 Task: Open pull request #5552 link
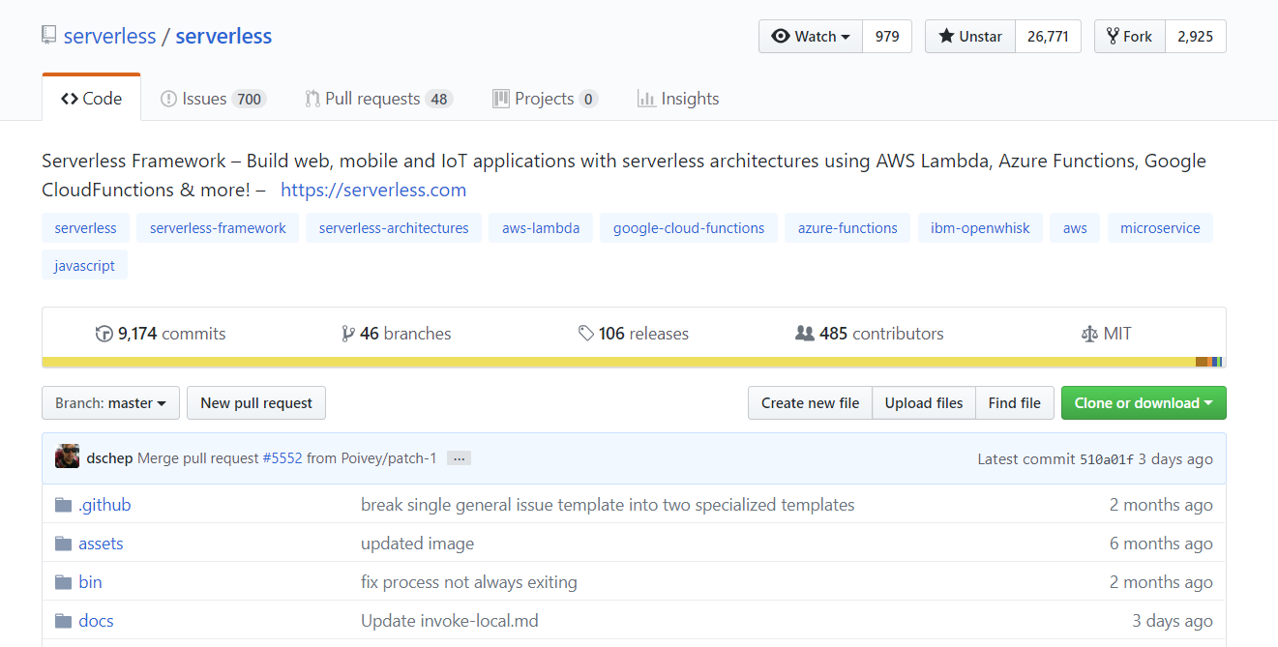point(282,458)
